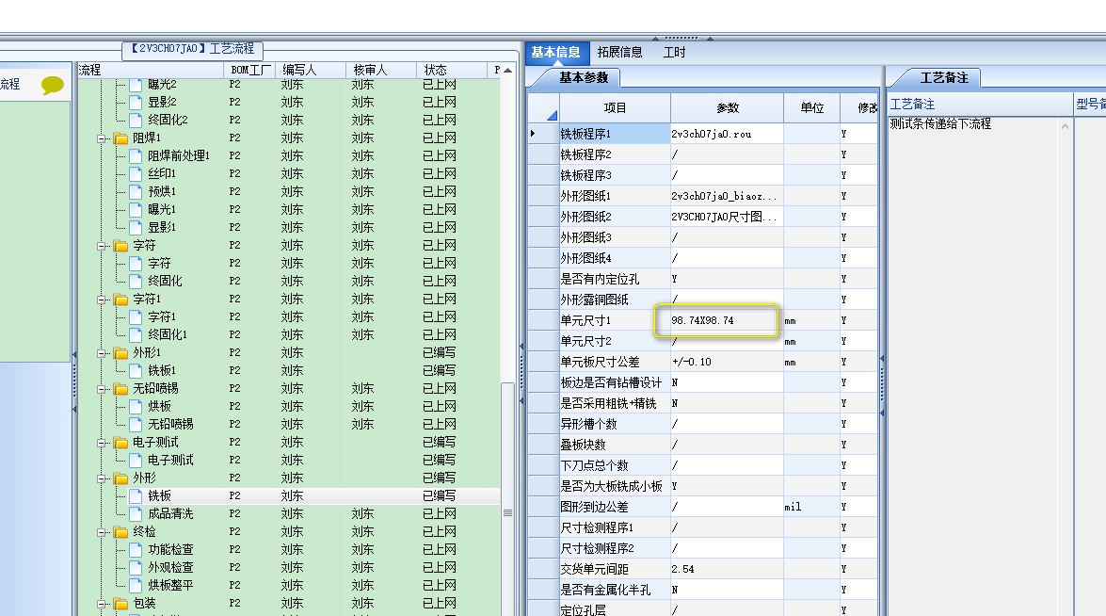
Task: Select the 显影2 row in the tree
Action: [289, 103]
